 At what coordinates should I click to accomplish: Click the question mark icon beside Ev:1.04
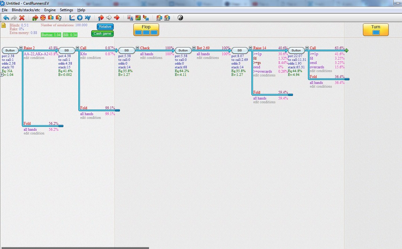coord(2,75)
